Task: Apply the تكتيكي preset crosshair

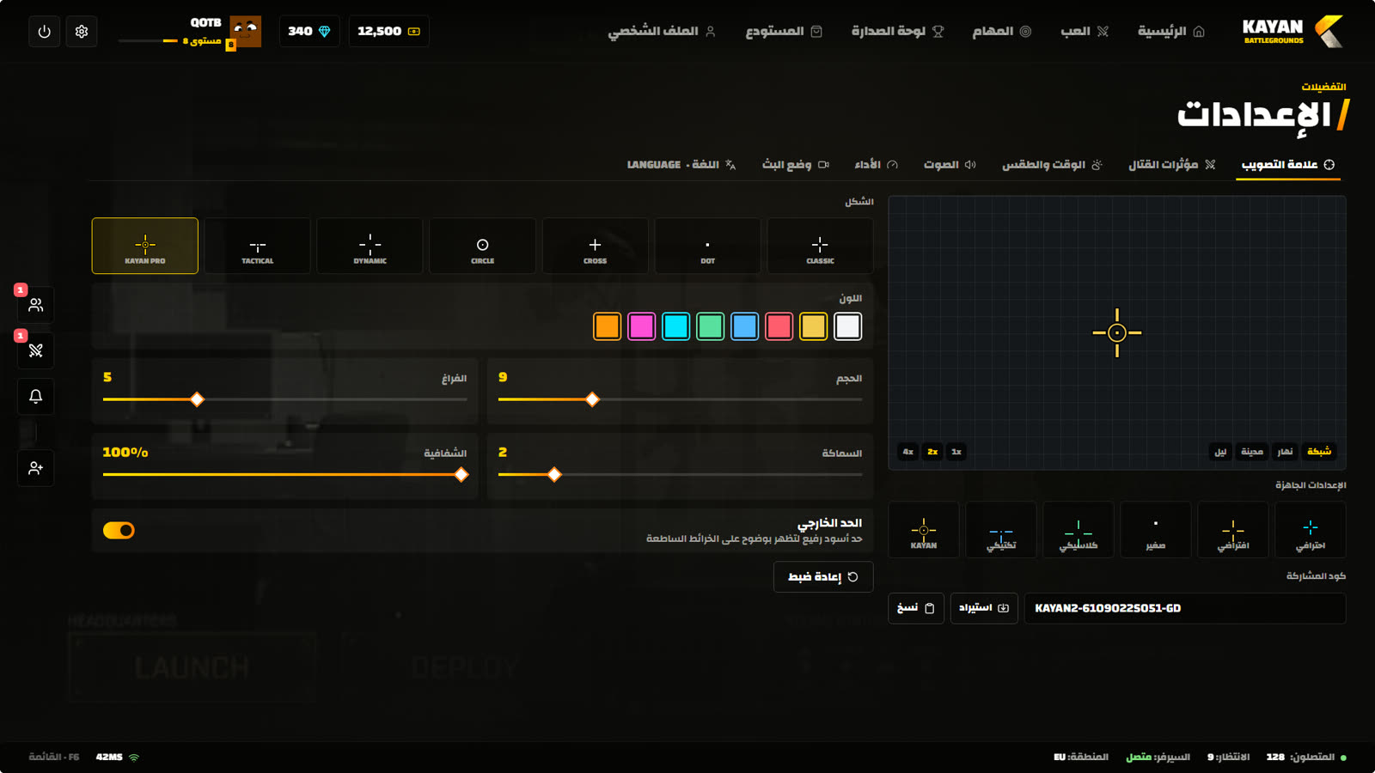Action: (x=1001, y=530)
